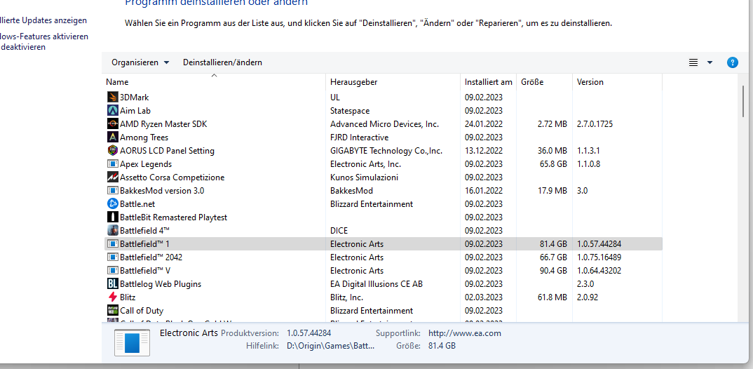Click the BattleBit Remastered Playtest icon
Screen dimensions: 753x369
tap(112, 217)
